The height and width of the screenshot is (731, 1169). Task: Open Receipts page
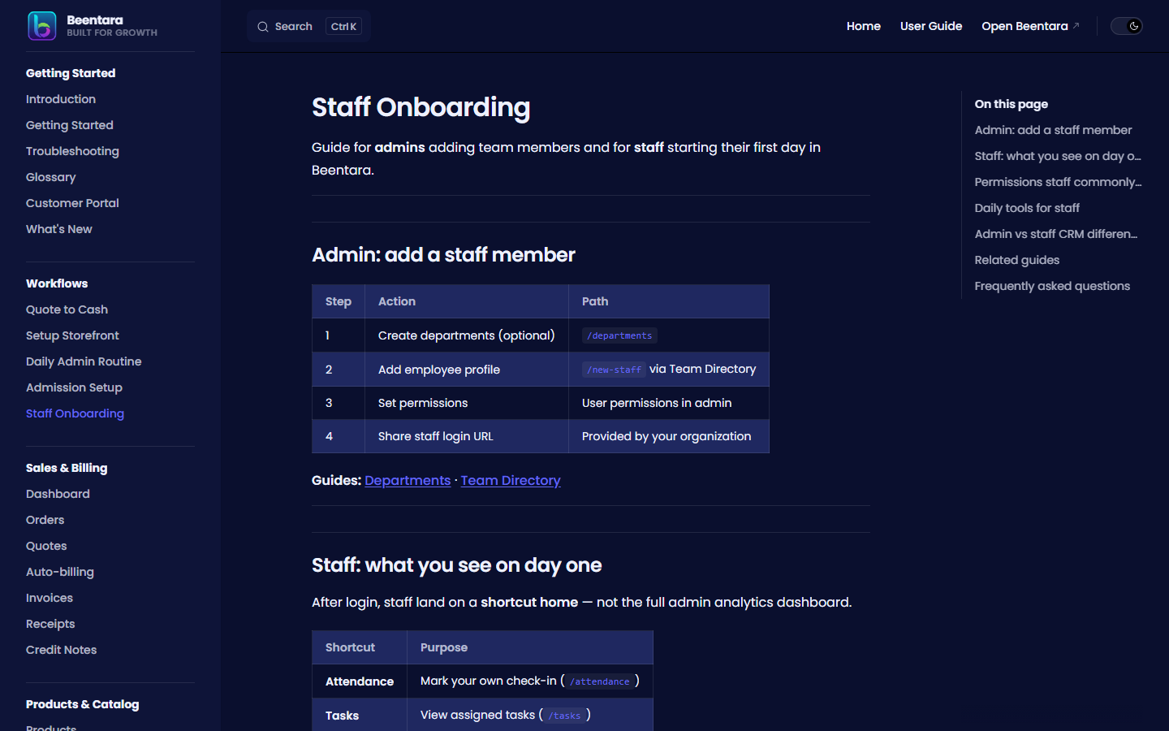tap(50, 624)
